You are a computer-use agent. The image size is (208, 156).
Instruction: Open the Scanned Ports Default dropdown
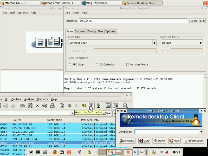(182, 43)
